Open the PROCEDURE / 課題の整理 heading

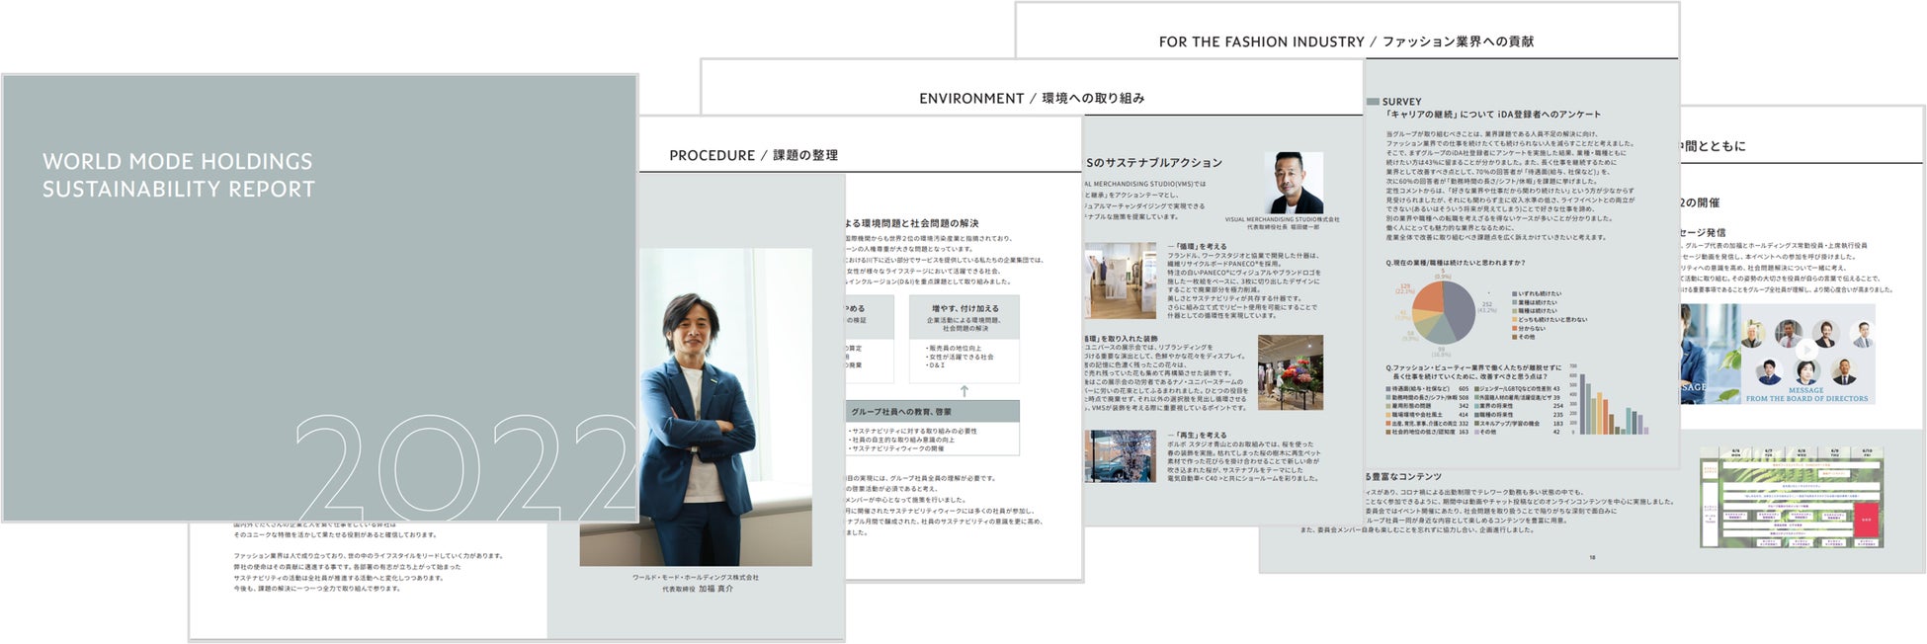click(x=753, y=155)
